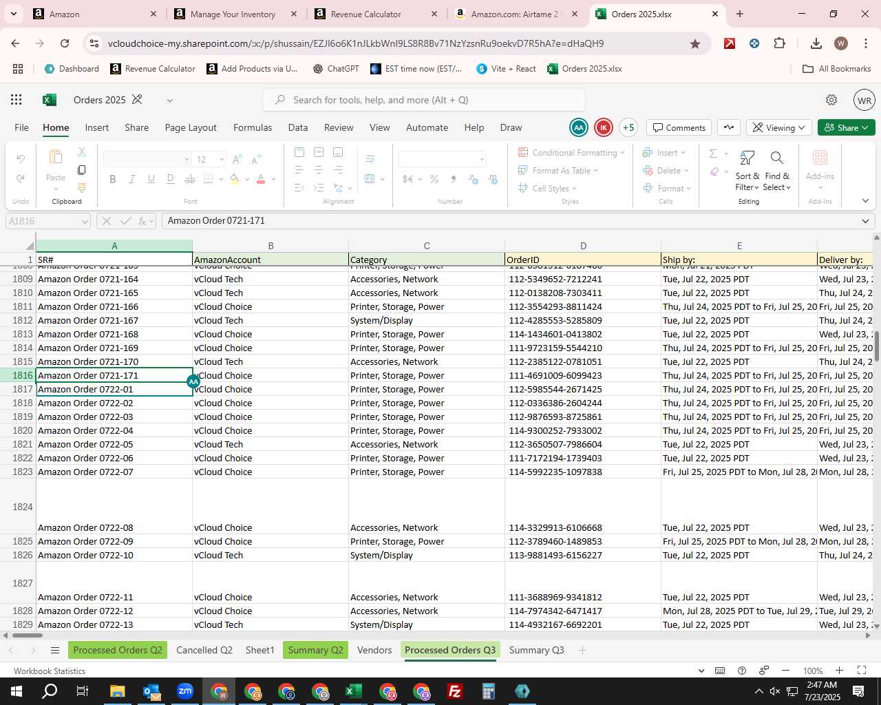Click Workbook Statistics in status bar
Image resolution: width=881 pixels, height=705 pixels.
pyautogui.click(x=50, y=671)
